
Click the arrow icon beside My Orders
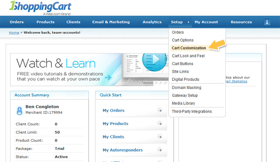pos(160,110)
